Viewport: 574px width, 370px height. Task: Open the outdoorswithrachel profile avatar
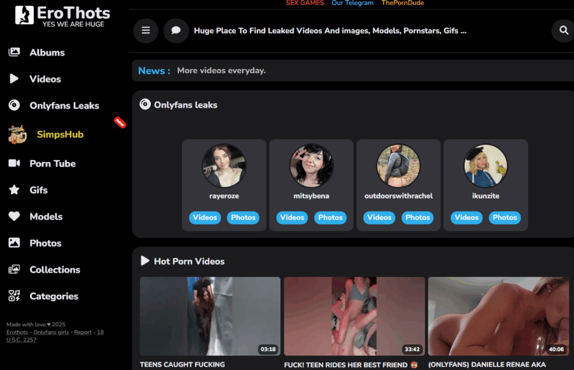point(399,166)
